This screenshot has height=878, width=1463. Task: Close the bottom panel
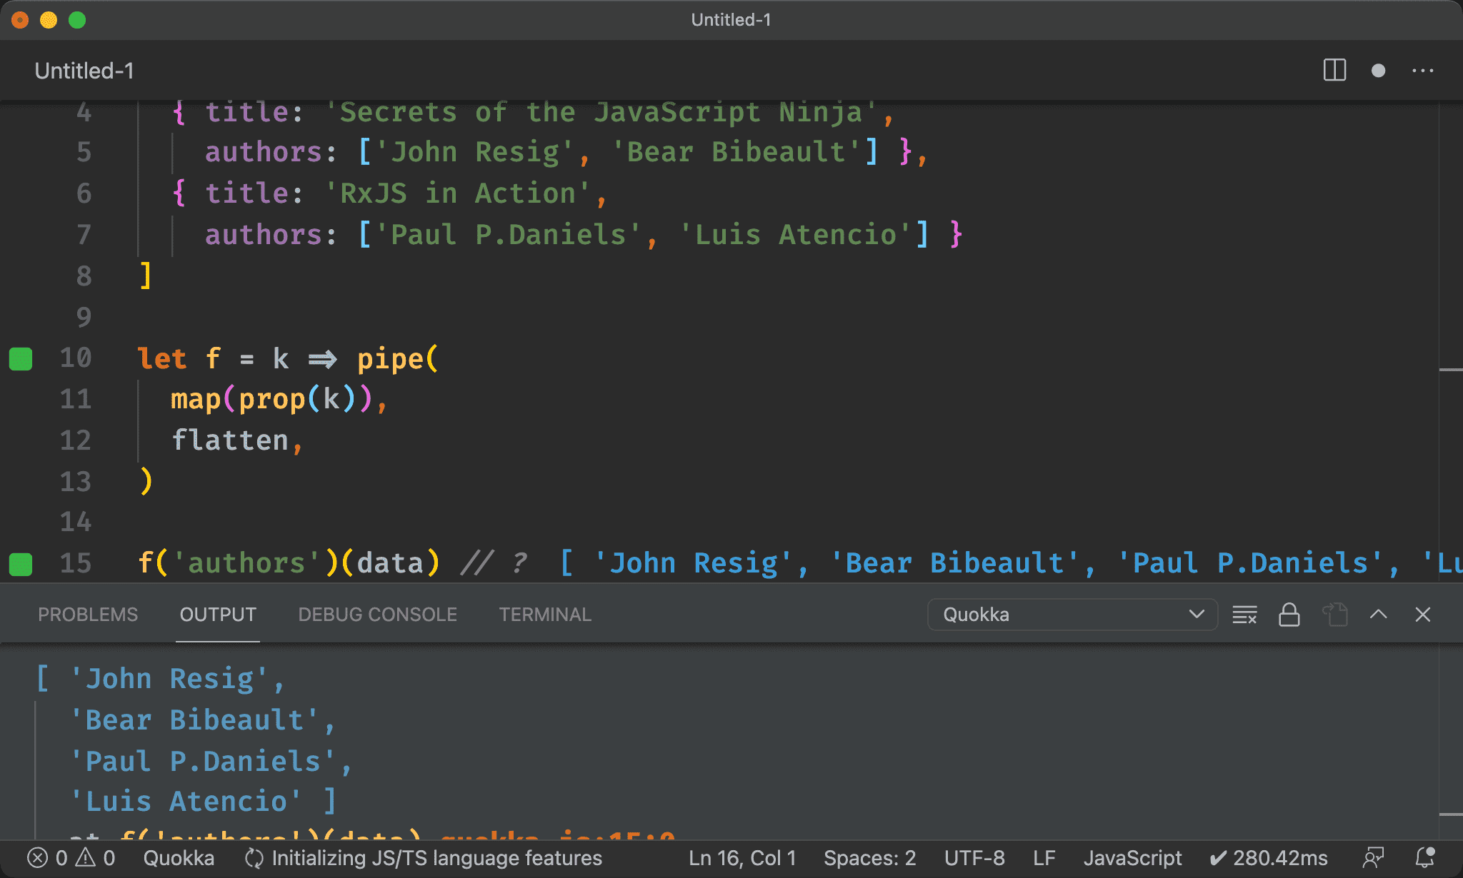point(1423,615)
